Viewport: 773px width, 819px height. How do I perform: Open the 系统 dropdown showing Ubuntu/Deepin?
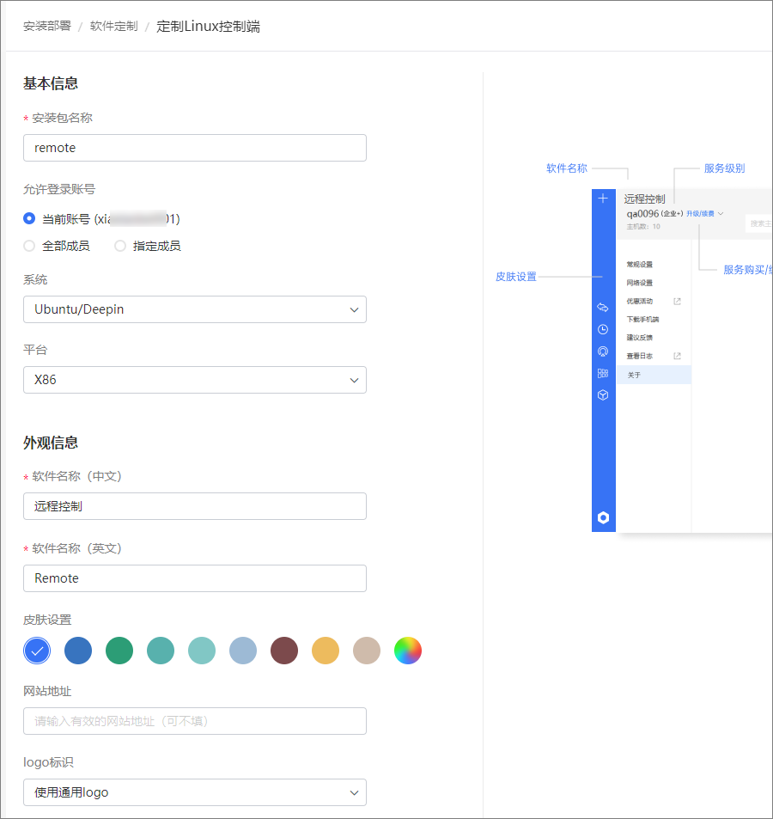click(x=195, y=309)
